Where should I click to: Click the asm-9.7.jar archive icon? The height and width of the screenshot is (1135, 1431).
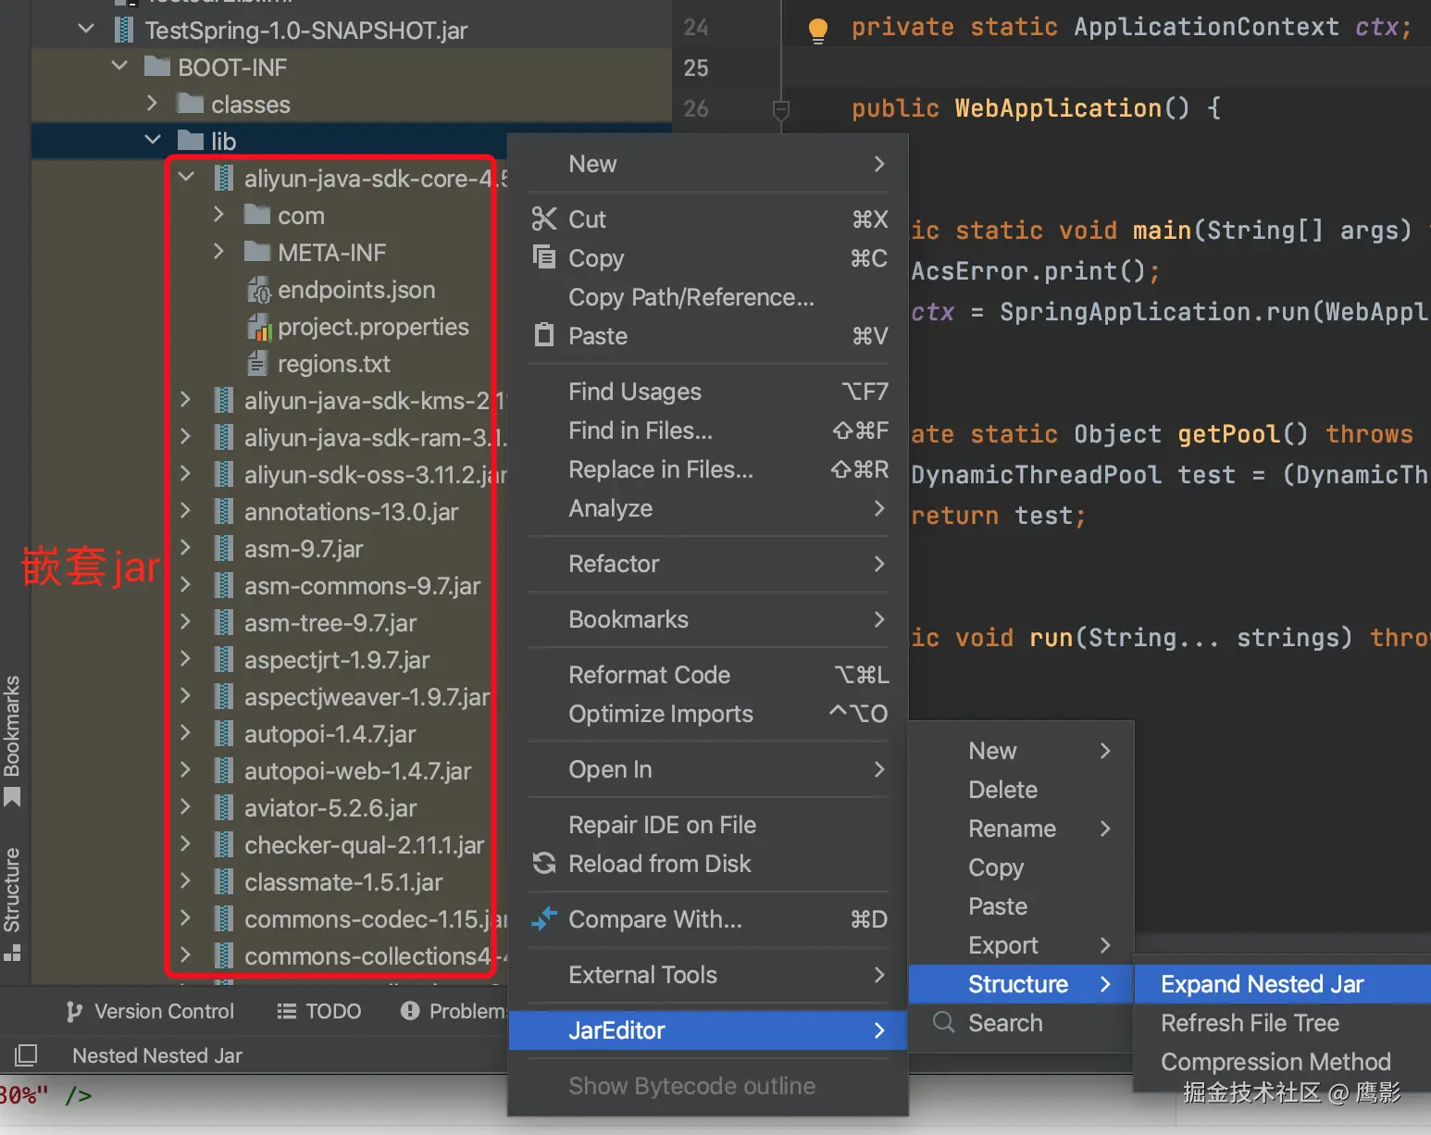tap(223, 549)
